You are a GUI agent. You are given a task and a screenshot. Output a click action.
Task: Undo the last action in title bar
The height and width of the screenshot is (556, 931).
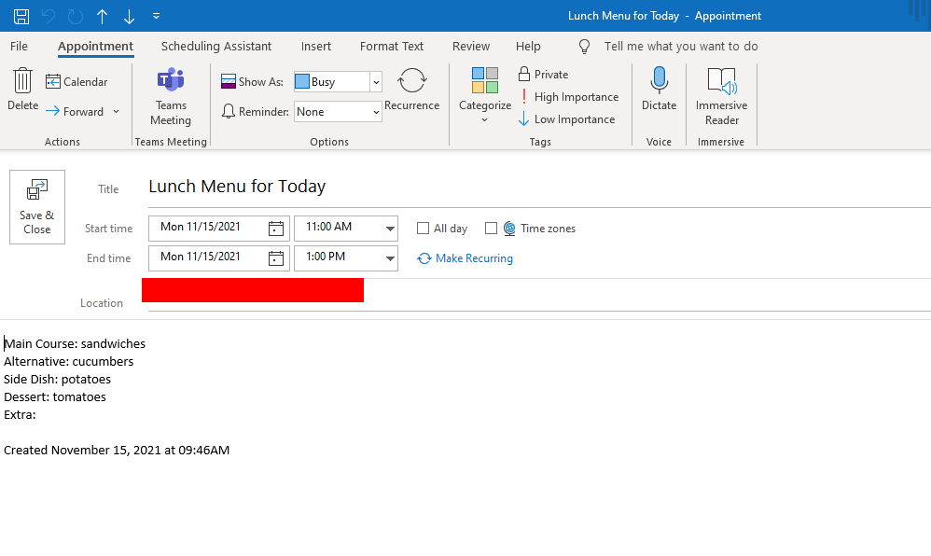click(x=49, y=16)
